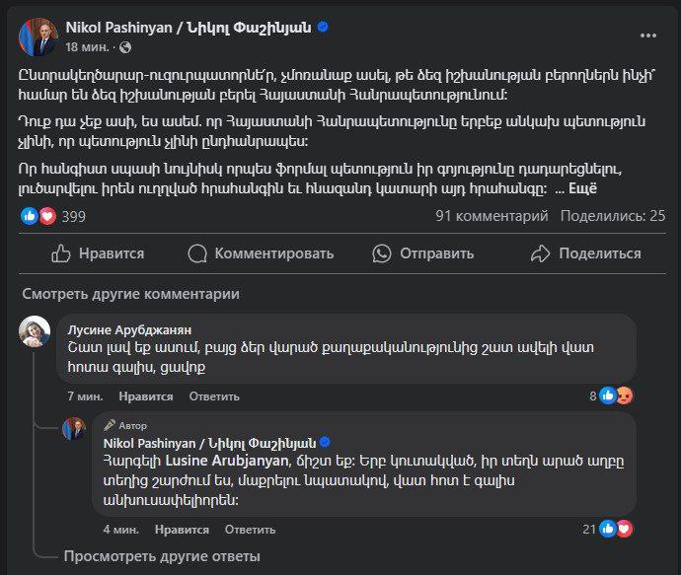Click the speech bubble icon on the Комментировать button
Viewport: 681px width, 575px height.
(x=198, y=253)
